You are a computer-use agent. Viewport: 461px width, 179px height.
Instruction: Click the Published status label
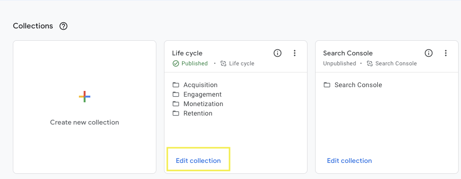[x=194, y=63]
